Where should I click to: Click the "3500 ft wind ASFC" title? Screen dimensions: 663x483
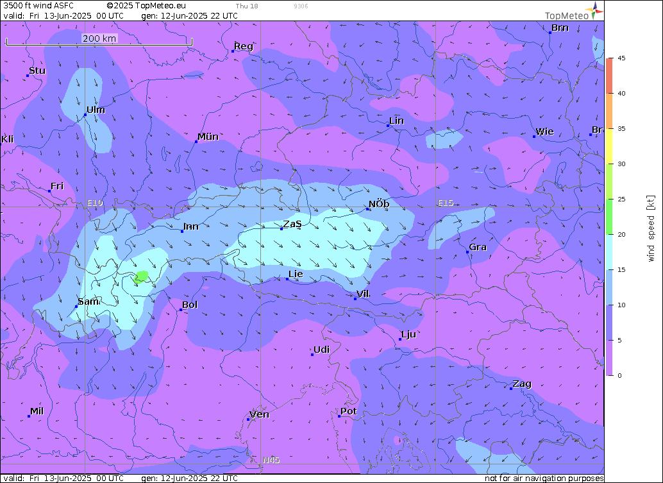(x=38, y=6)
